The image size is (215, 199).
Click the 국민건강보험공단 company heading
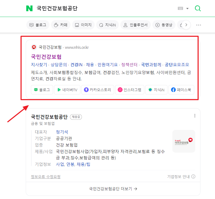[49, 117]
